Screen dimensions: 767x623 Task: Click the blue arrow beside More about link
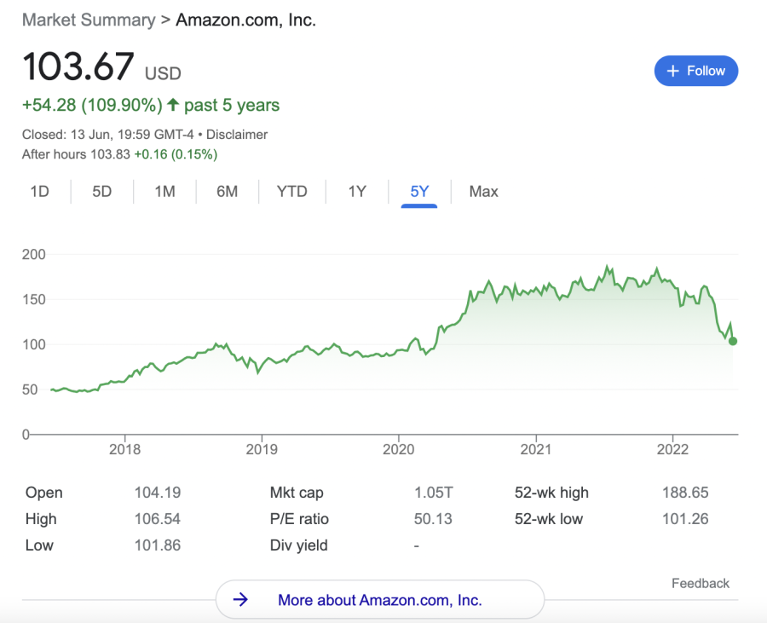[x=241, y=599]
